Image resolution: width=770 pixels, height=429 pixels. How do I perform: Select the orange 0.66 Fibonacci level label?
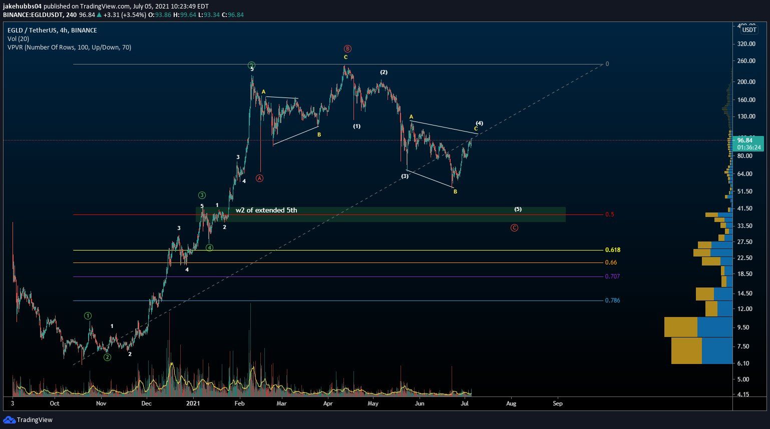(x=611, y=262)
